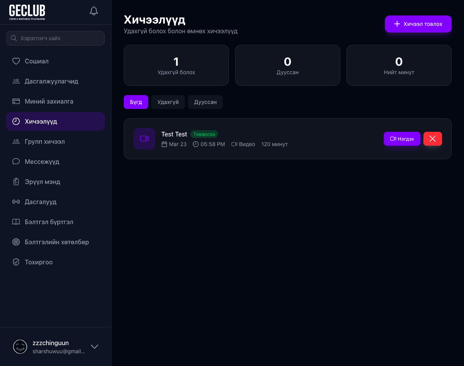Click the dumbbell icon for Дасгалууд
Screen dimensions: 464x366
click(16, 202)
